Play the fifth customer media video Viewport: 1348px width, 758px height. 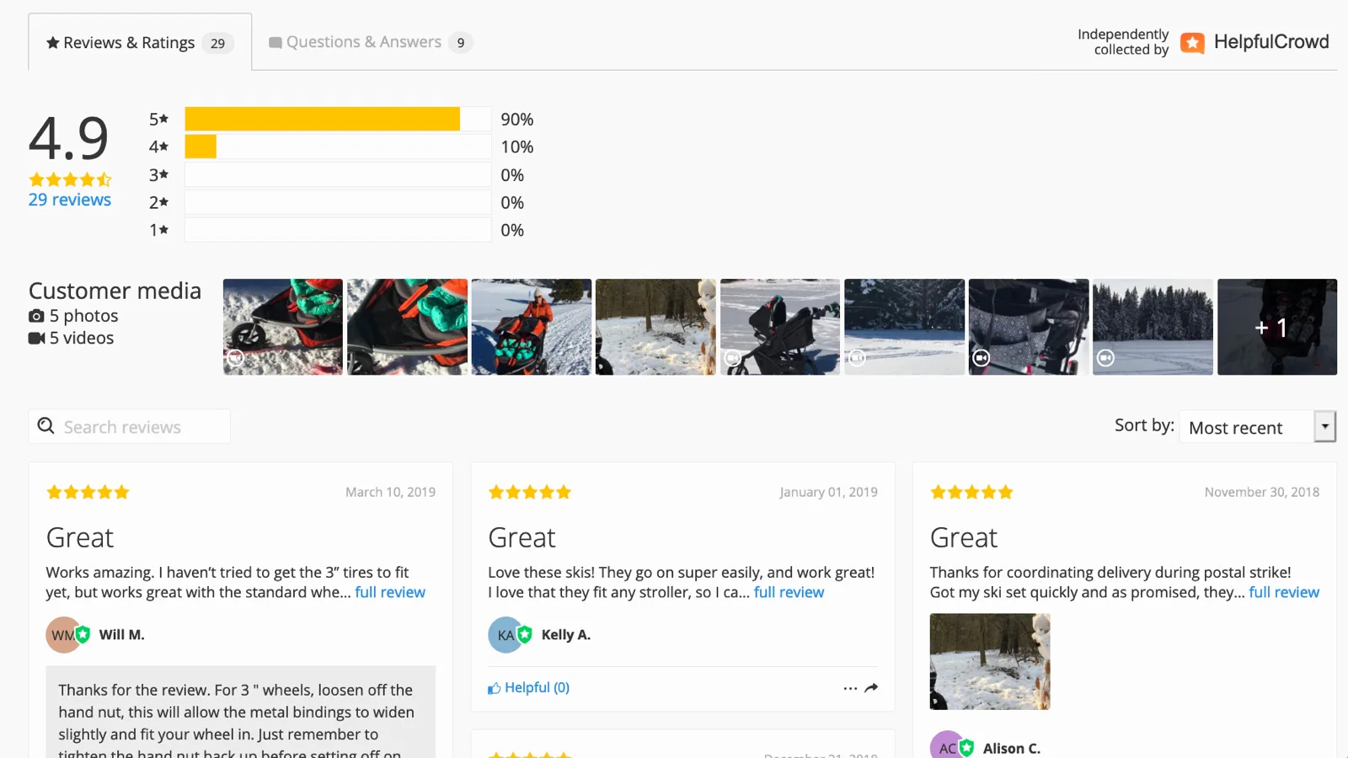point(780,327)
